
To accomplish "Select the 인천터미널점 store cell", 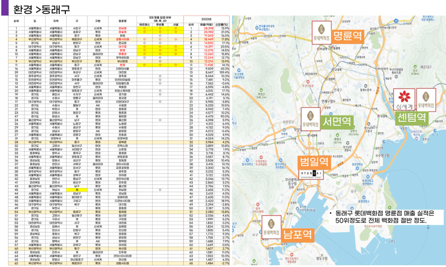I will (122, 79).
